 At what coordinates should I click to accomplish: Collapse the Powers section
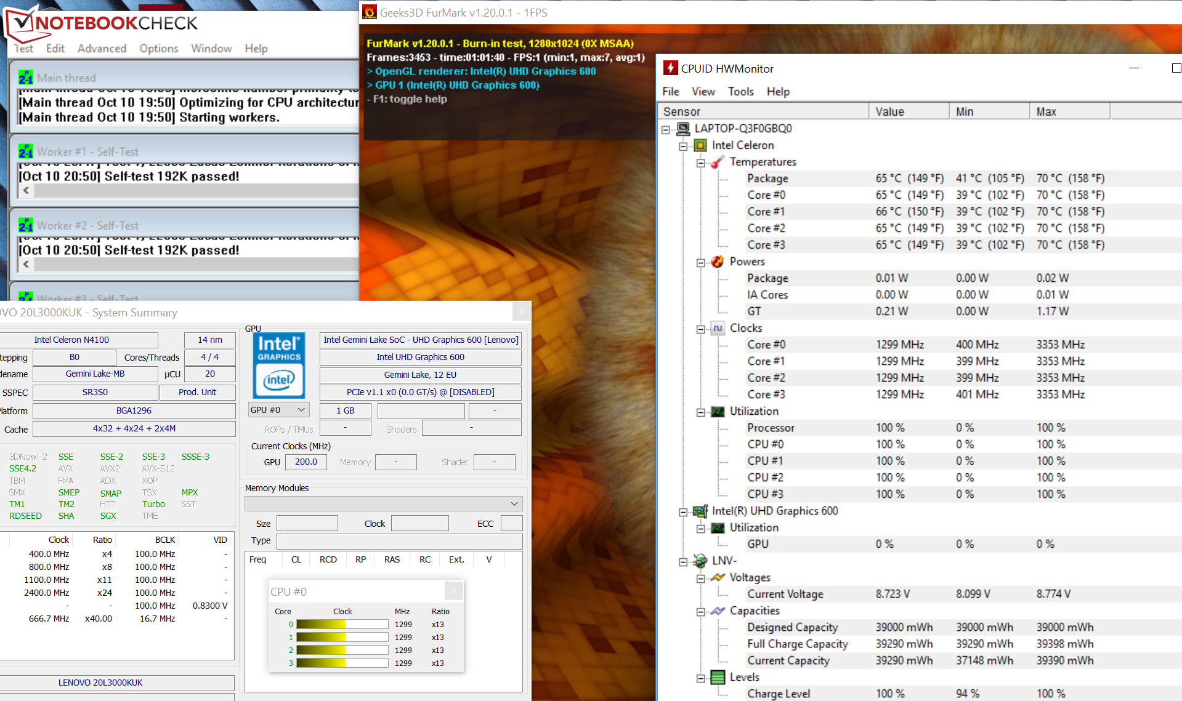pos(700,263)
